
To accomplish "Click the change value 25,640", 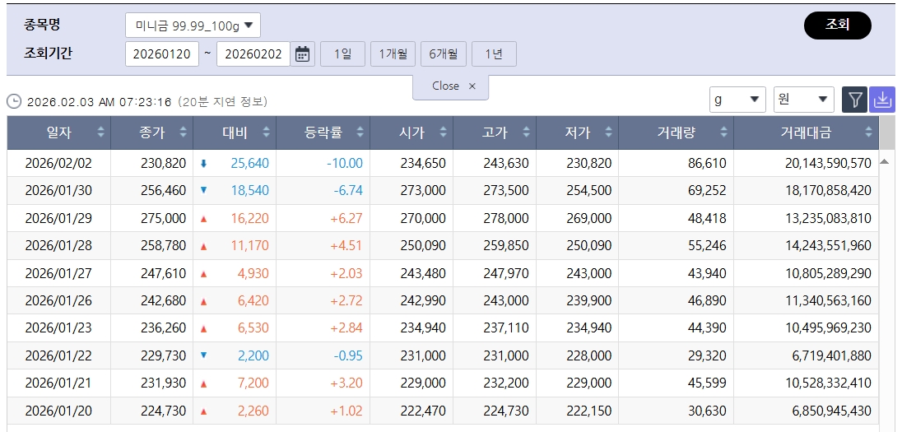I will pos(249,164).
